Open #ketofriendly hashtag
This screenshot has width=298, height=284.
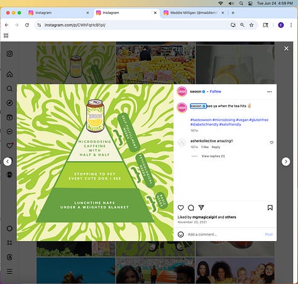coord(230,125)
